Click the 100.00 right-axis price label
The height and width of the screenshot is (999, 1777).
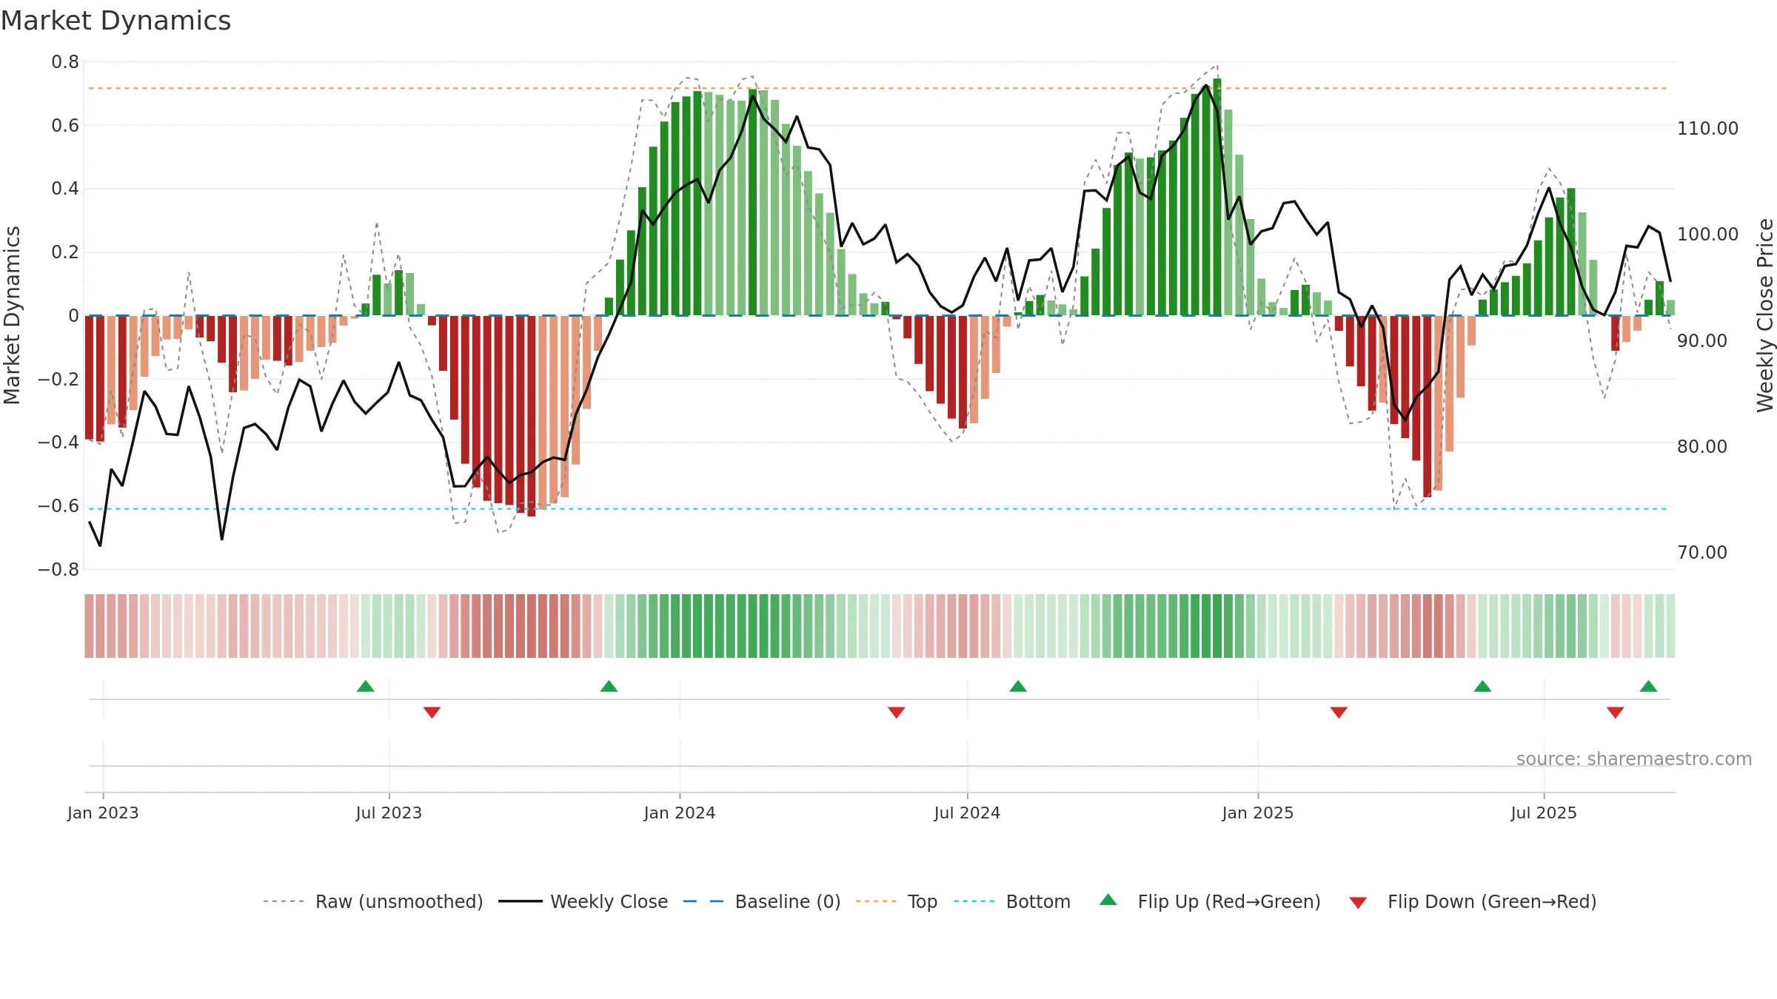coord(1707,235)
